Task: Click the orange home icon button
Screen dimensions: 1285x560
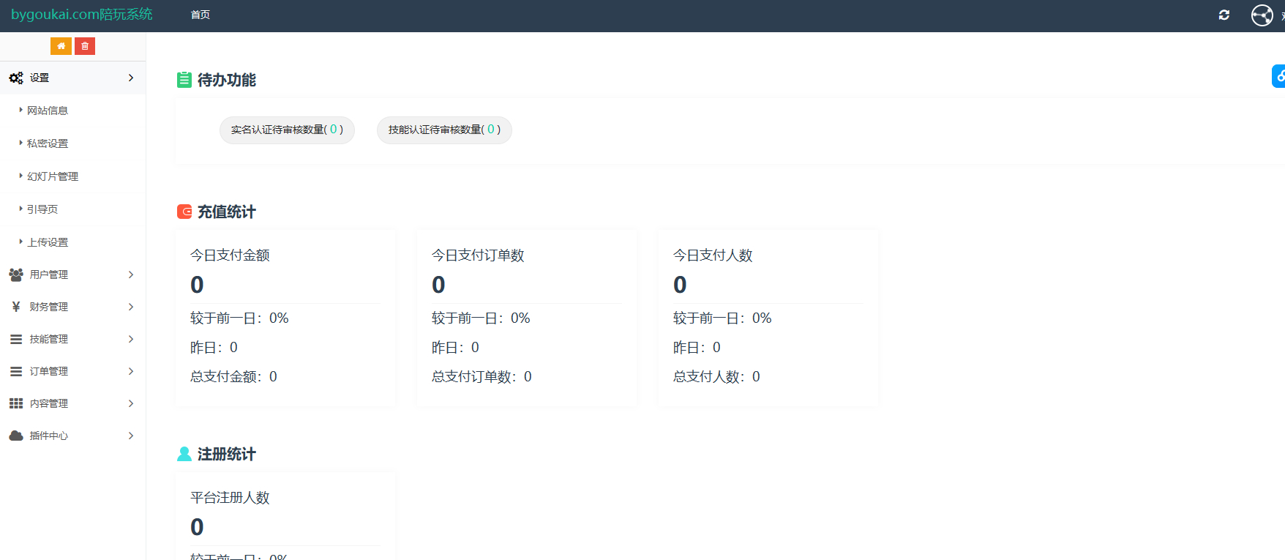Action: [x=61, y=46]
